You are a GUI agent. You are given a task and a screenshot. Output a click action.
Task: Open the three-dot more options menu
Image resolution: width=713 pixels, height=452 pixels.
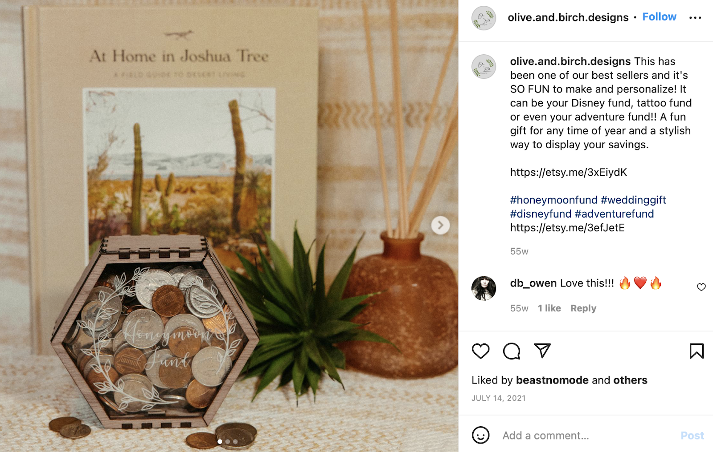[x=695, y=18]
